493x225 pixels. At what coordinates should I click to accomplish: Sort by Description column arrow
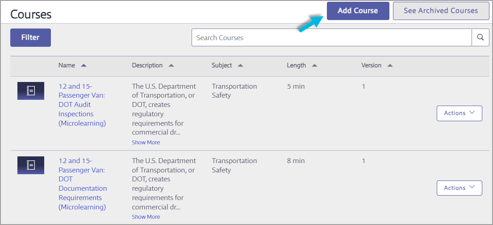tap(171, 65)
